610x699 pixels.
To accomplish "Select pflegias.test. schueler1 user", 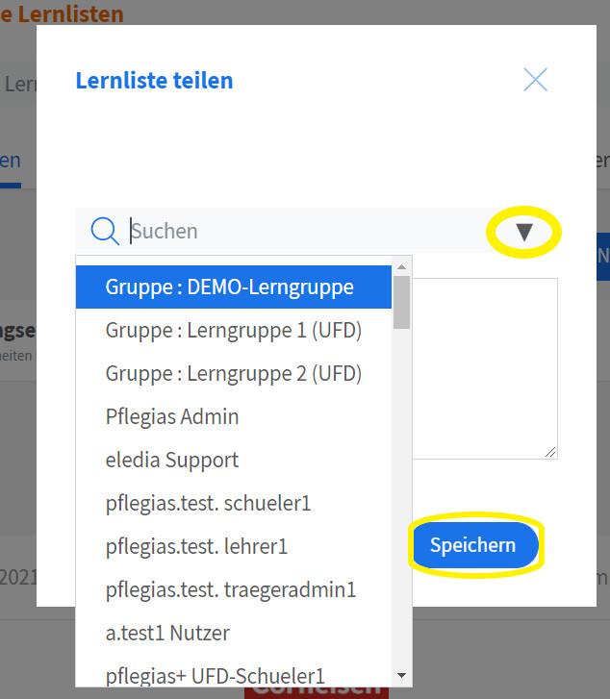I will point(208,503).
